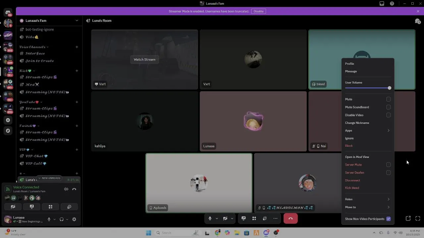The image size is (424, 238).
Task: Enter full screen for the call
Action: click(x=418, y=218)
